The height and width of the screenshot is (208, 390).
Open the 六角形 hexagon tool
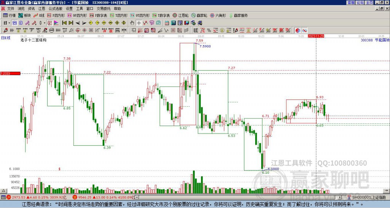pyautogui.click(x=218, y=15)
